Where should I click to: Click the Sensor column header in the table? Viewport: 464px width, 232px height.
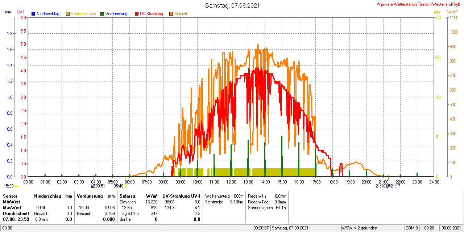[x=10, y=196]
